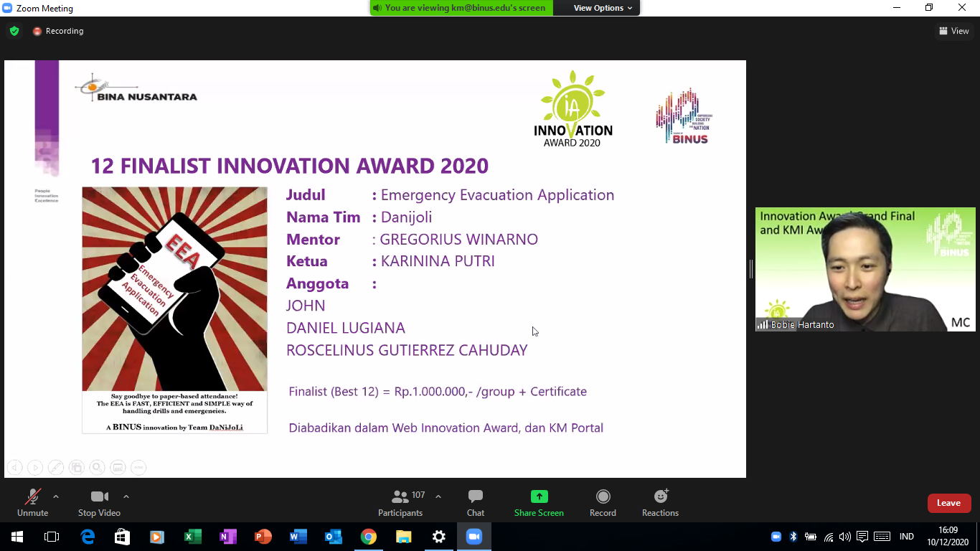Click the Zoom icon in system tray
Viewport: 980px width, 551px height.
click(776, 537)
